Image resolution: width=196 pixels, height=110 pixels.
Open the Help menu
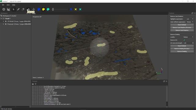tap(13, 5)
